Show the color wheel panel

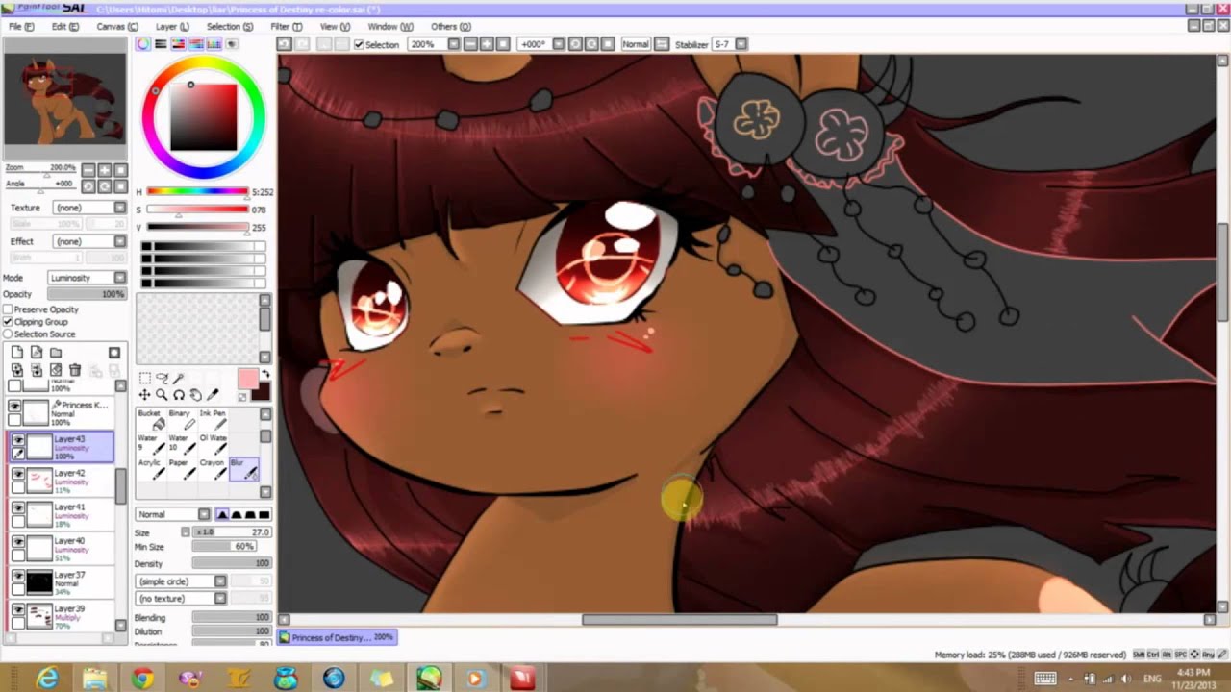(143, 44)
